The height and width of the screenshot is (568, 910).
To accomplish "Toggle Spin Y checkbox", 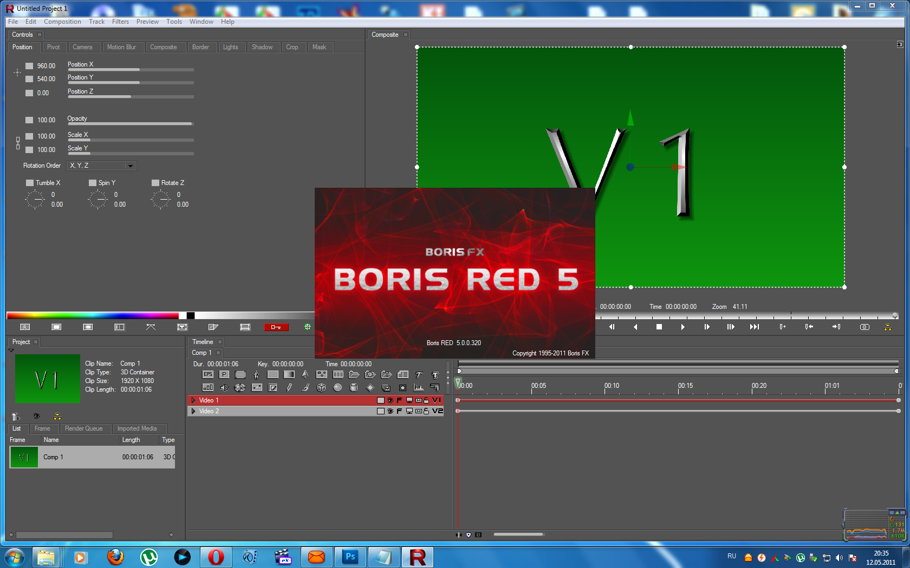I will pos(93,183).
